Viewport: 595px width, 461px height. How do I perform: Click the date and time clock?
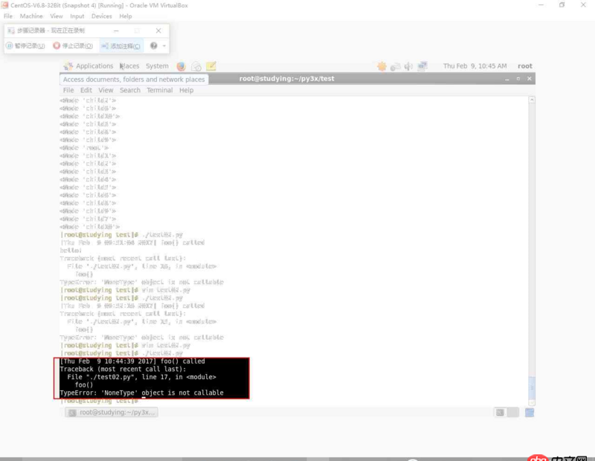point(475,66)
